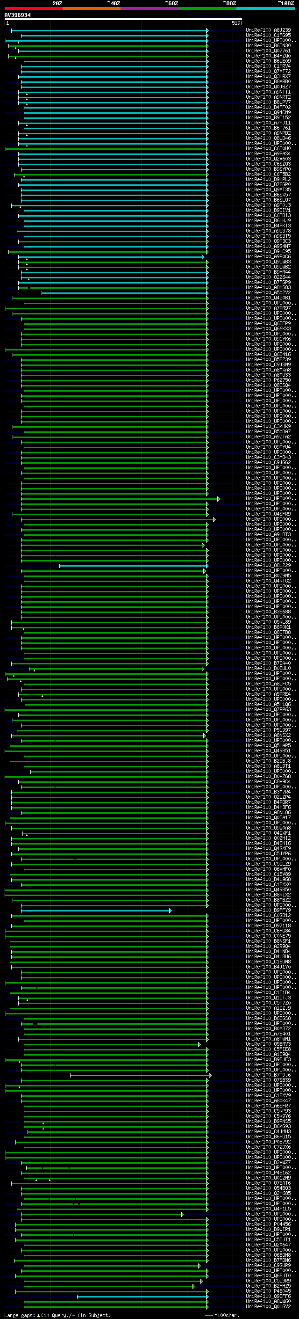Click UniRef100_B9T152 label
This screenshot has height=1319, width=299.
268,118
